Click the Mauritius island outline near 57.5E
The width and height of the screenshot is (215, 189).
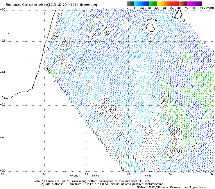(x=178, y=14)
